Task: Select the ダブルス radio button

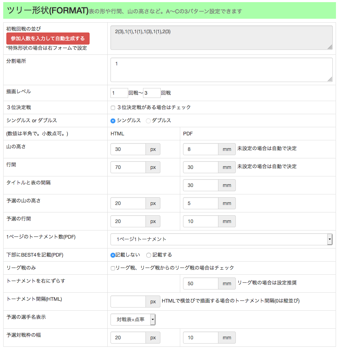Action: (x=148, y=121)
